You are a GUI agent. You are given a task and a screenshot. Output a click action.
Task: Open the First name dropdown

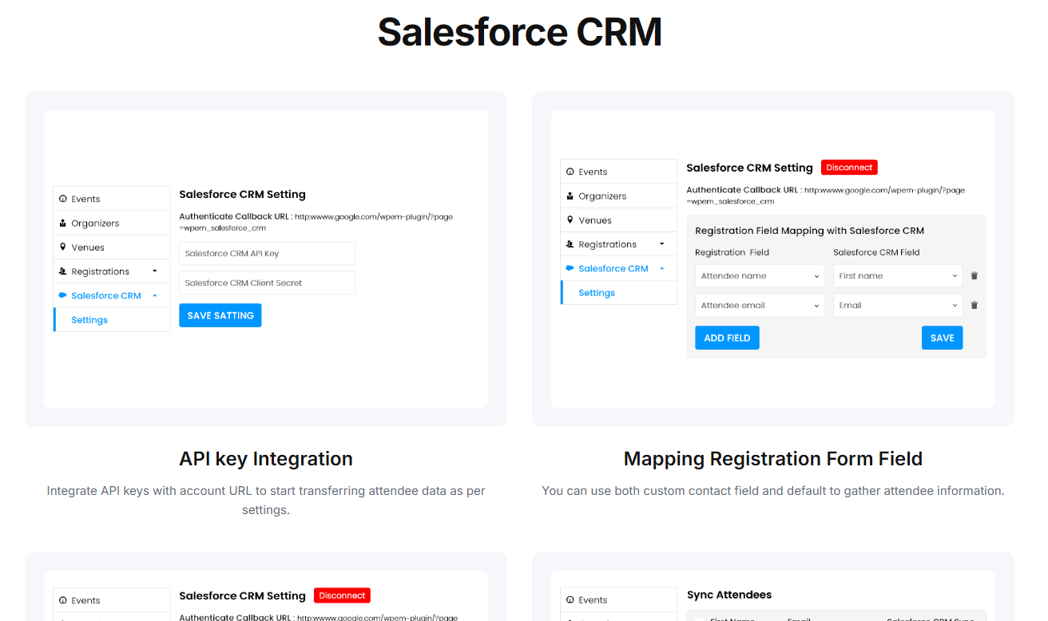click(x=898, y=276)
